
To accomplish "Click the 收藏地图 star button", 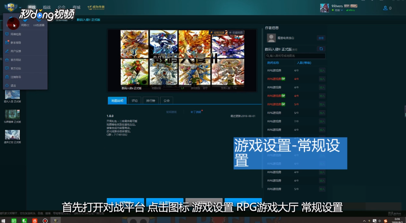I will click(x=236, y=32).
